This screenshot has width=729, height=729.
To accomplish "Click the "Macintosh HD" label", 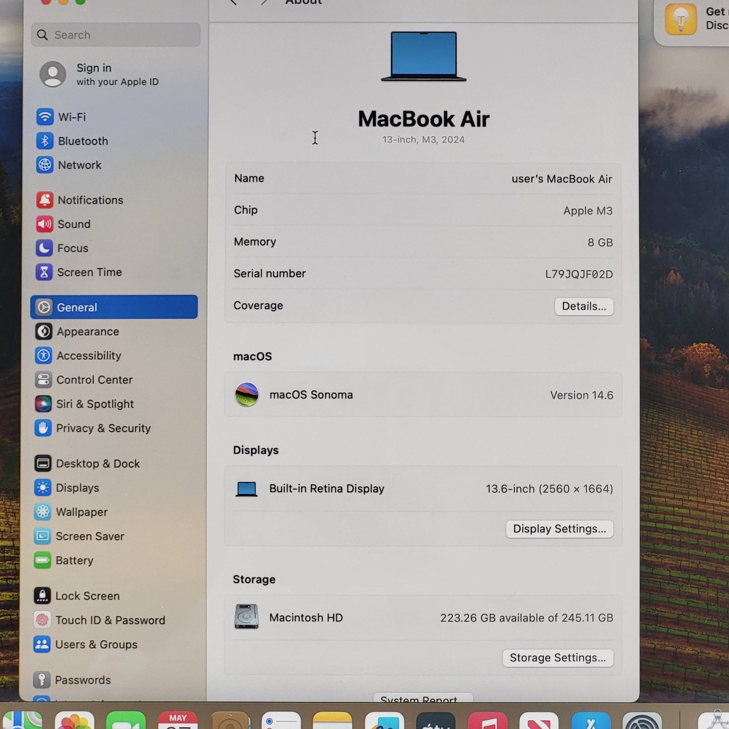I will (306, 618).
